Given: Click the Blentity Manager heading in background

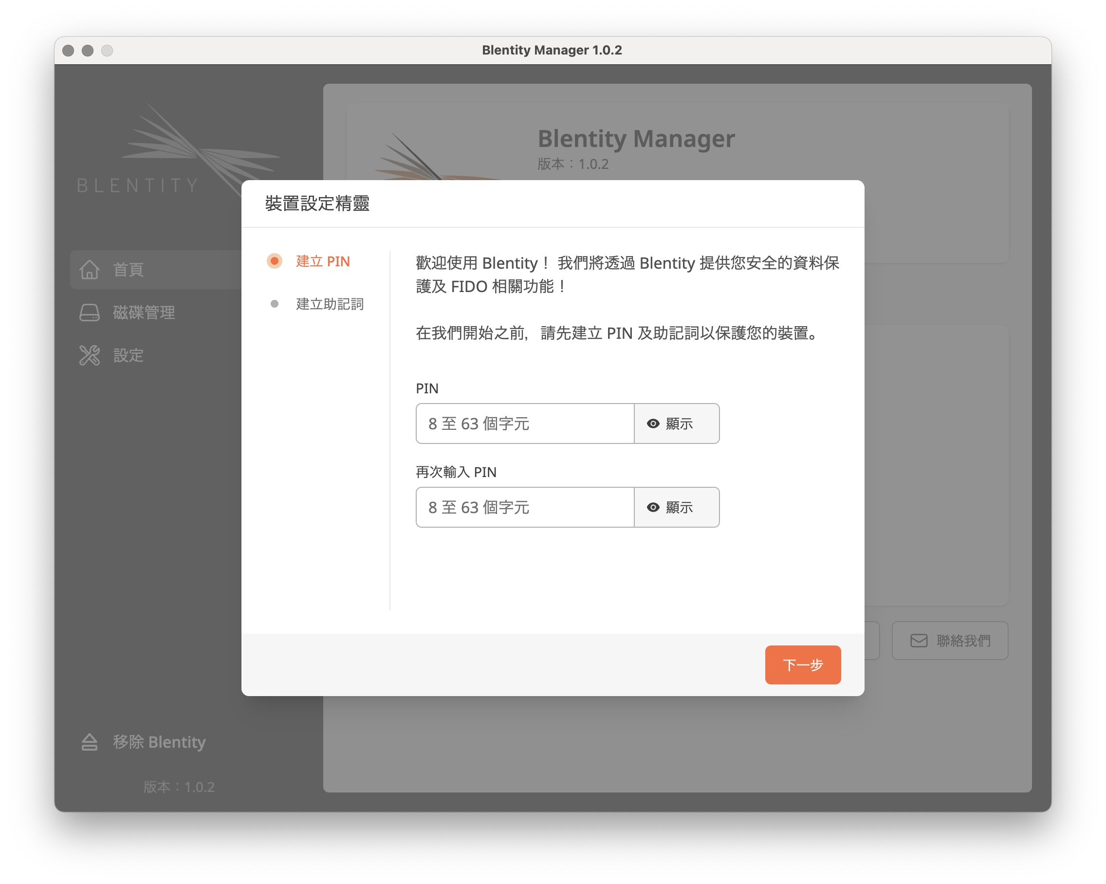Looking at the screenshot, I should click(x=636, y=139).
